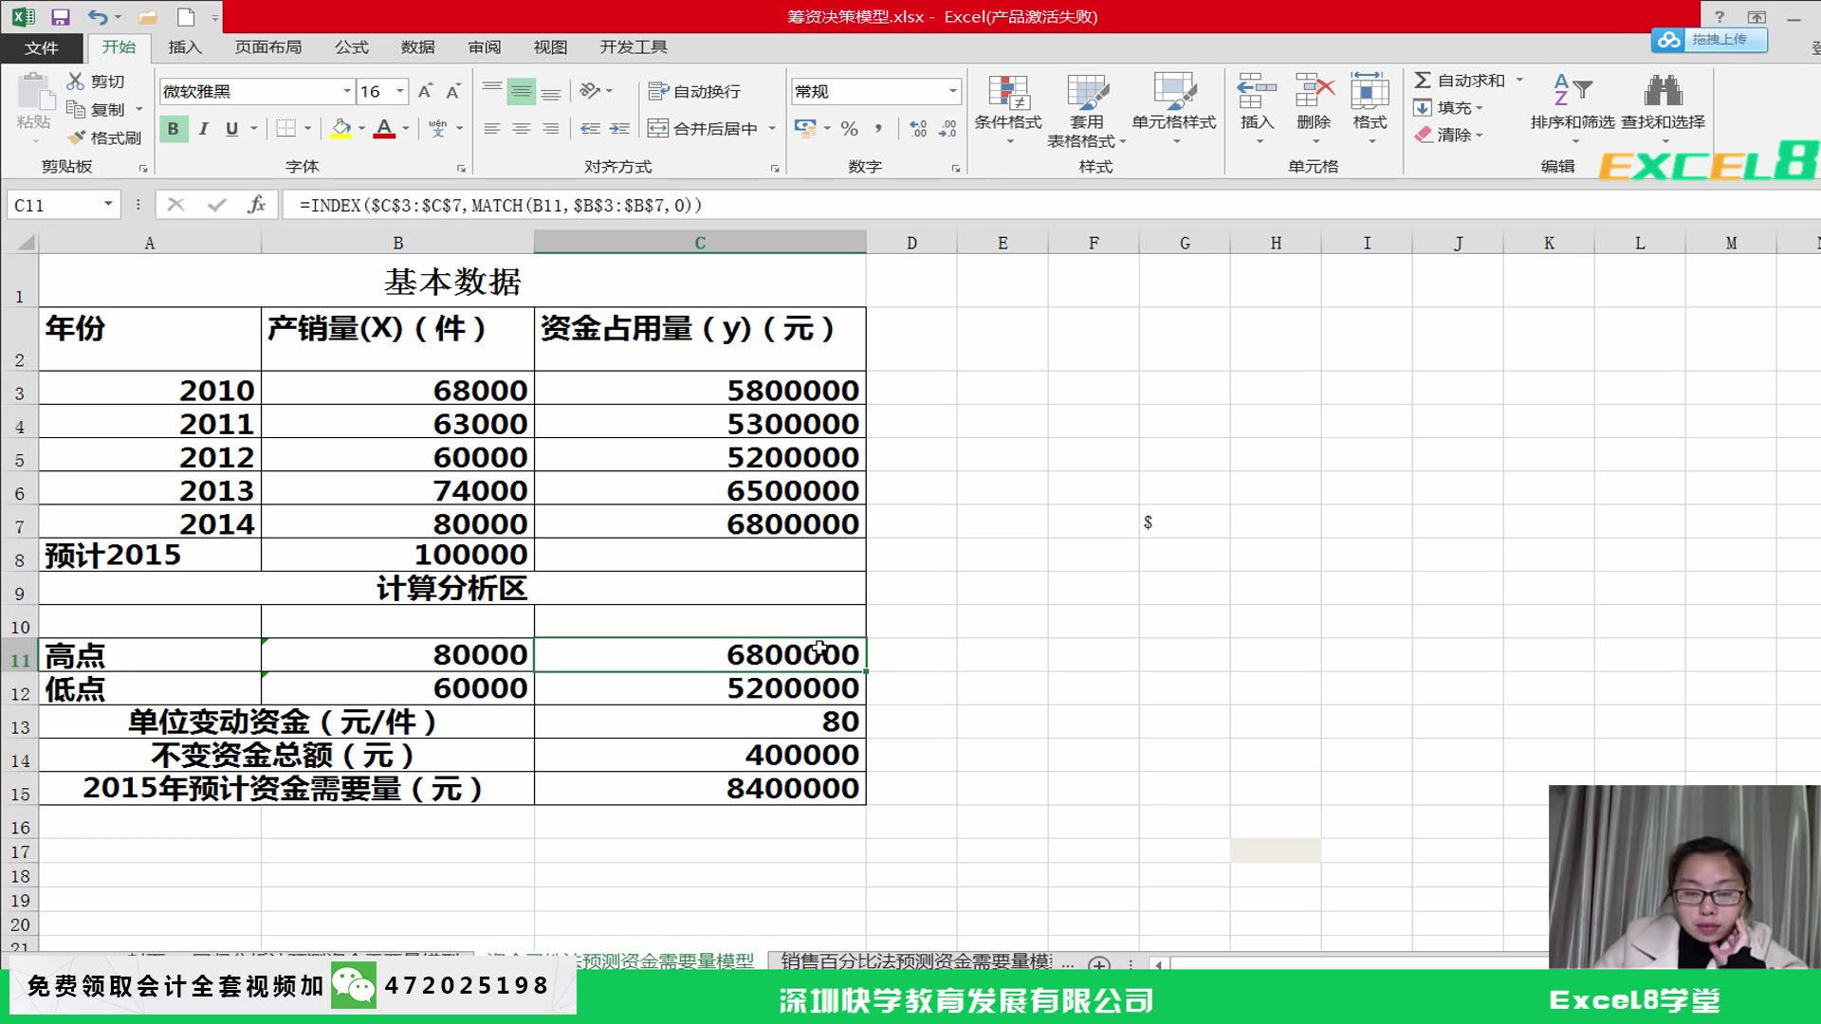Screen dimensions: 1821x1024
Task: Switch to the 公式 (Formulas) ribbon tab
Action: (351, 46)
